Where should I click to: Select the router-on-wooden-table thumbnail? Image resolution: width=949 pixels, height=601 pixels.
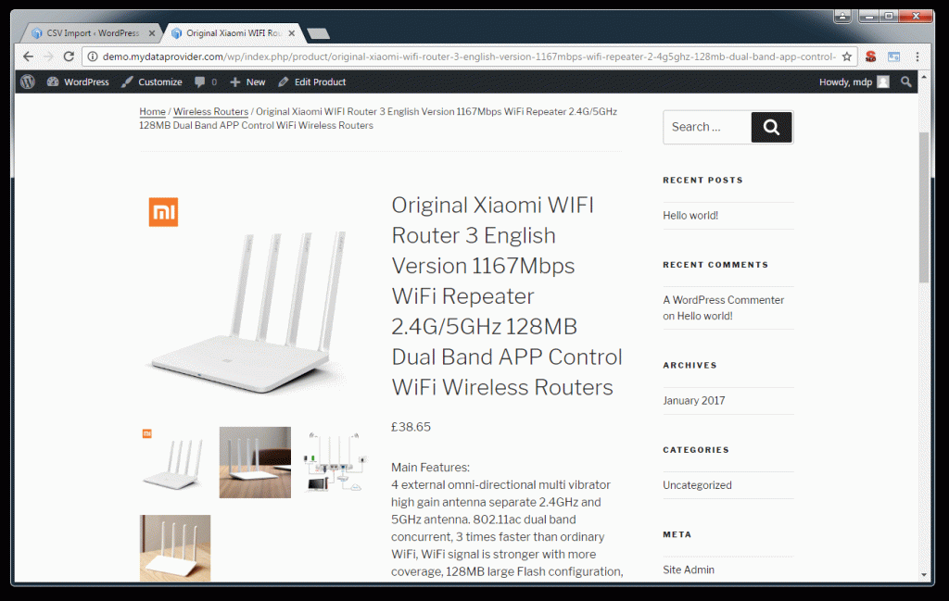pos(255,462)
